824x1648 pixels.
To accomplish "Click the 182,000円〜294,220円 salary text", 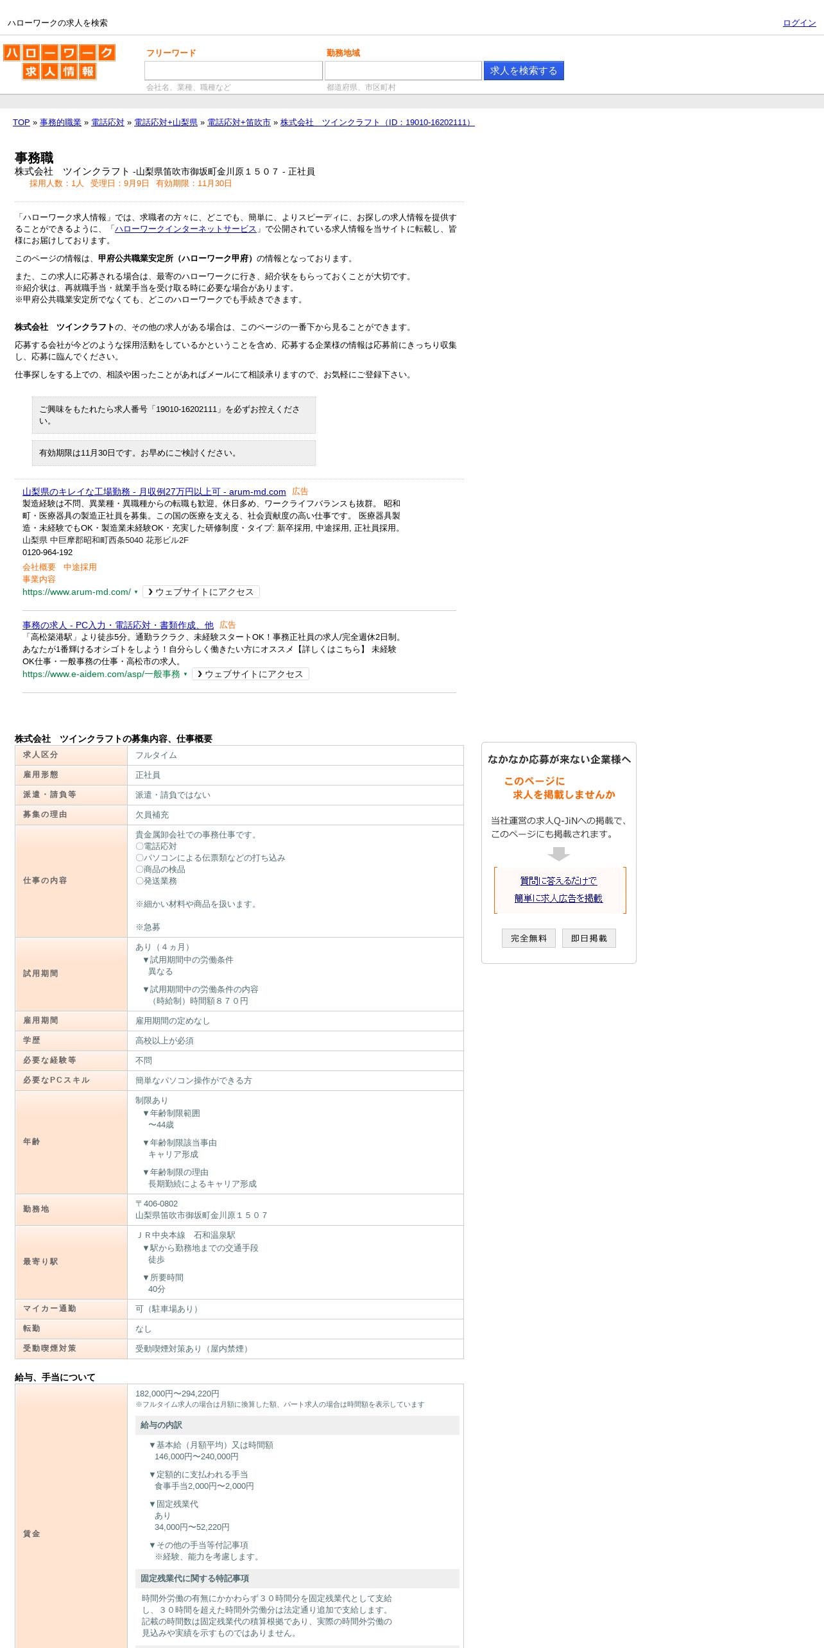I will [177, 1394].
